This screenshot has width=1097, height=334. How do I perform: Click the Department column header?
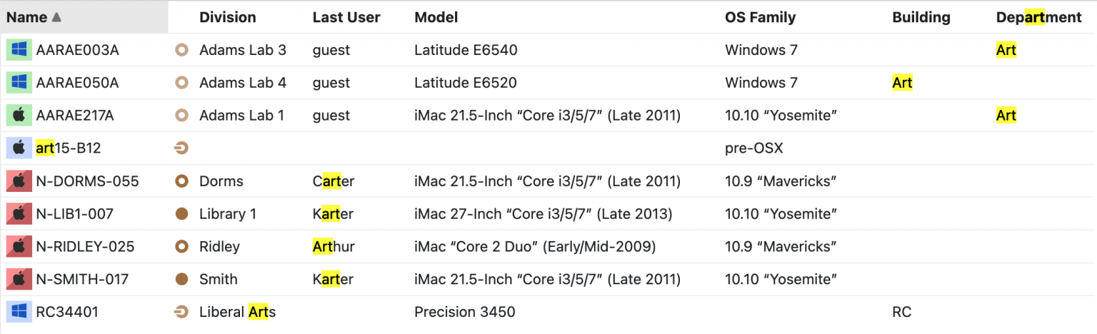coord(1039,17)
